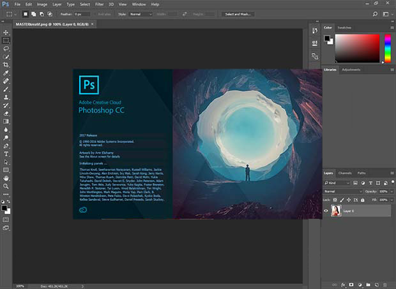Enable Intersect with selection mode

[50, 14]
